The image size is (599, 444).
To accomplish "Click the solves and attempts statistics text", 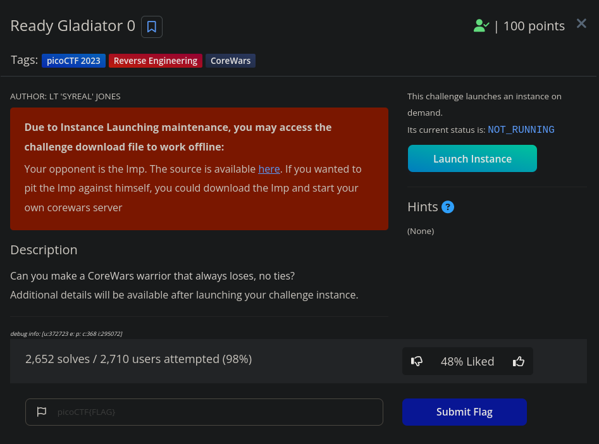I will [139, 359].
